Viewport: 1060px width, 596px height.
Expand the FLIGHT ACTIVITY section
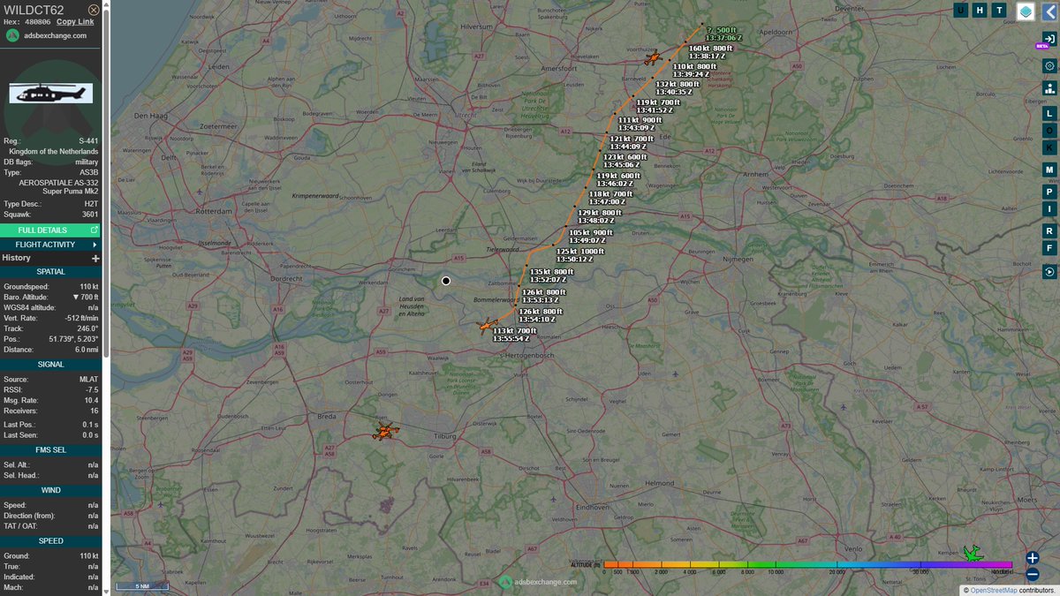(x=50, y=245)
